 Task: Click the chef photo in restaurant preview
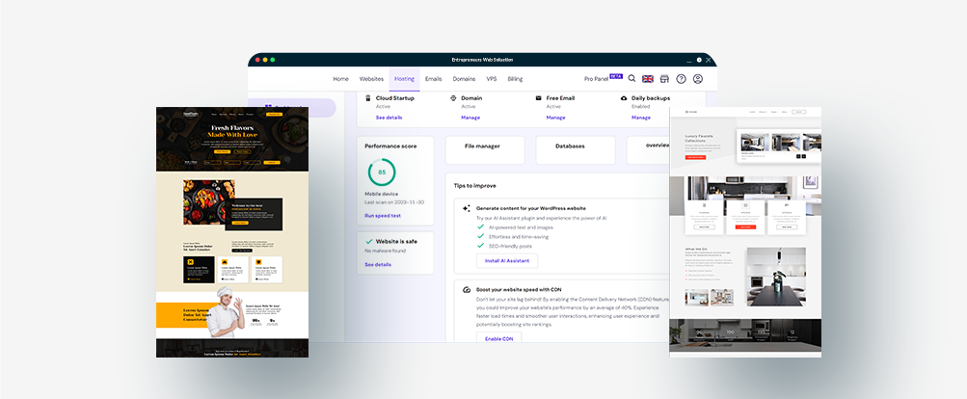[227, 311]
